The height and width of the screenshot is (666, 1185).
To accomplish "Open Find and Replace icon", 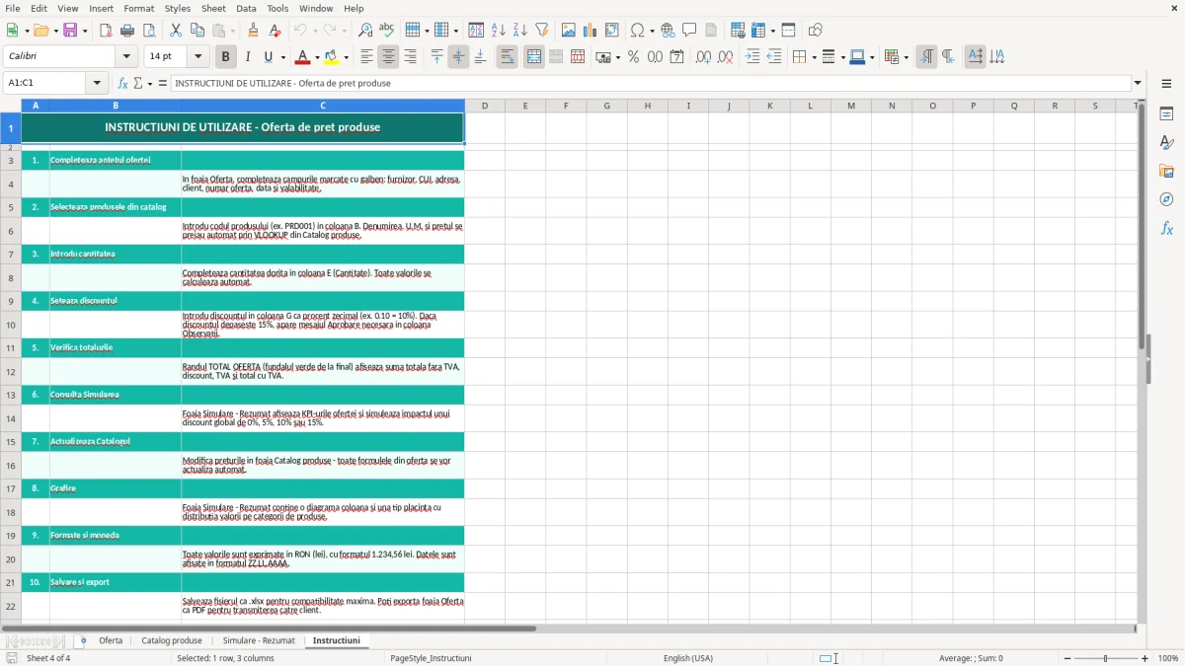I will pyautogui.click(x=365, y=31).
